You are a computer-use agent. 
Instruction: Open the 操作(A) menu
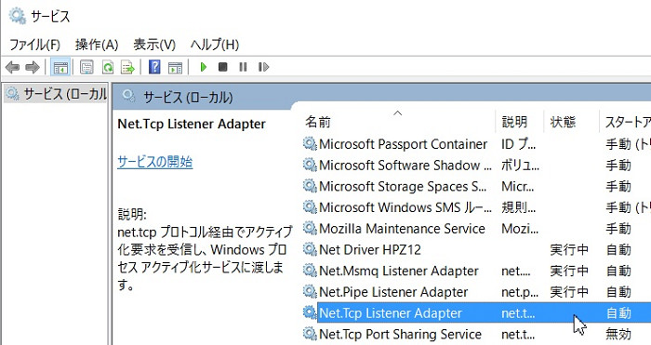click(x=97, y=45)
